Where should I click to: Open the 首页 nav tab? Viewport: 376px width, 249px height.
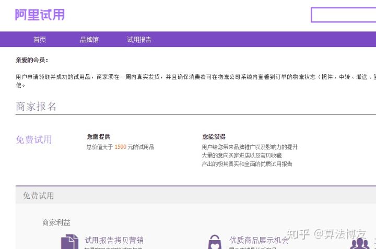(x=40, y=40)
